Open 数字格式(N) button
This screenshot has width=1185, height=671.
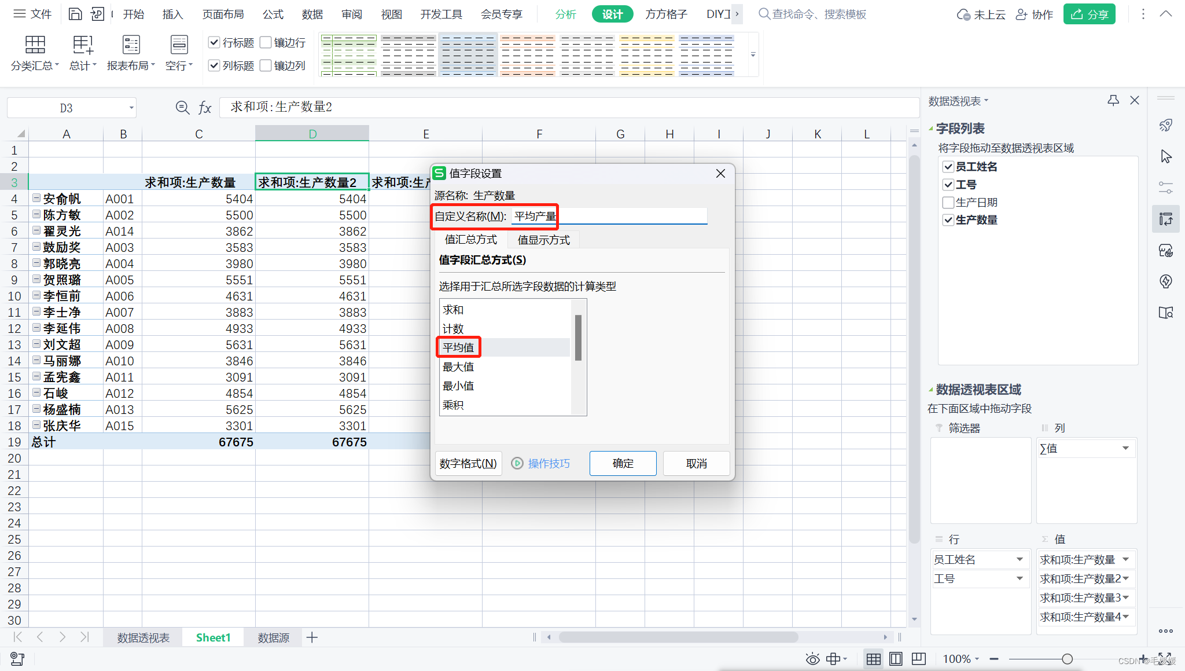[468, 463]
